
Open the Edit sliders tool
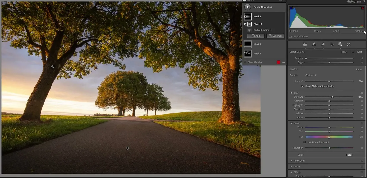(x=305, y=45)
